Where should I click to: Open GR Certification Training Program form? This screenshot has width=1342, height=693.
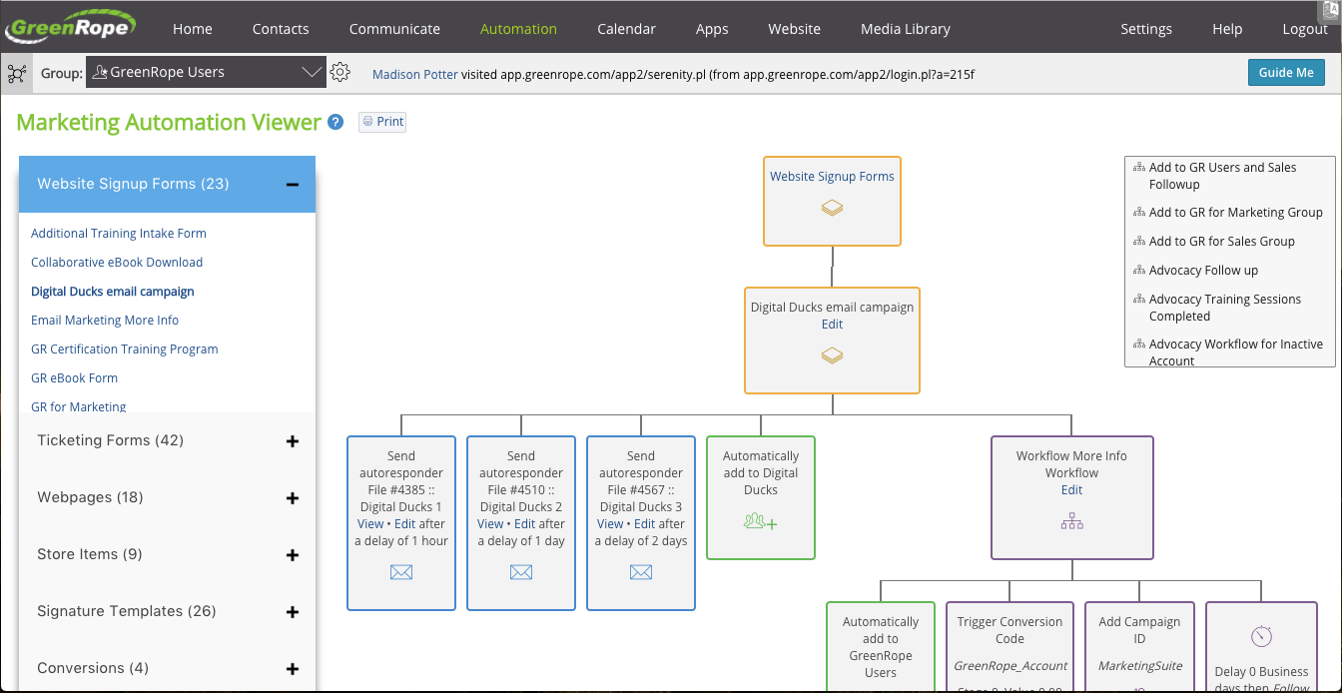click(x=125, y=349)
